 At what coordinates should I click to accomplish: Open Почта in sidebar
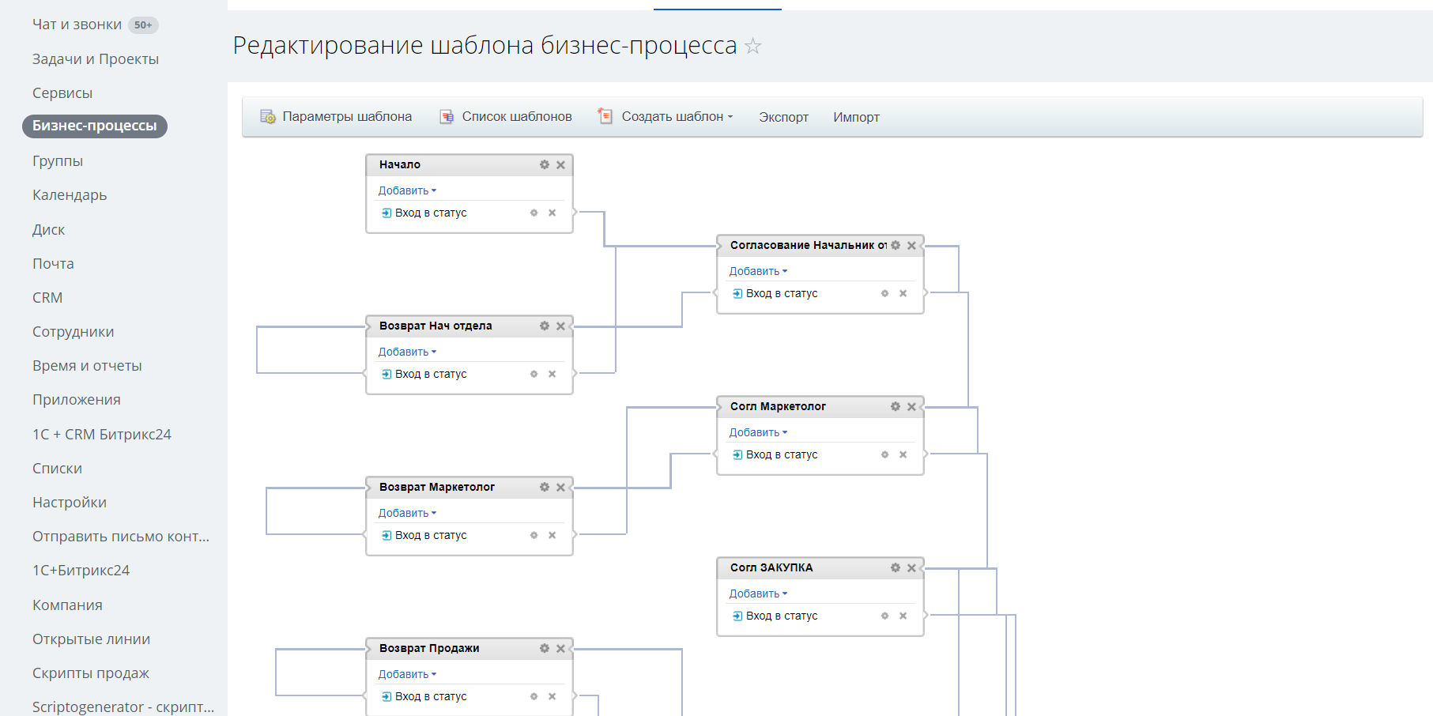[53, 263]
